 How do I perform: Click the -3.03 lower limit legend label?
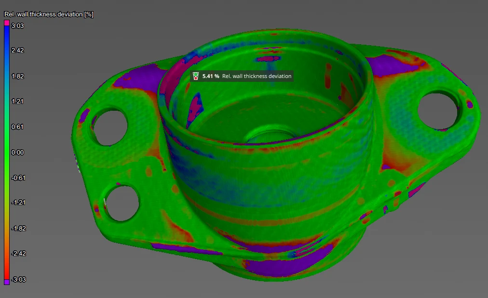coord(18,279)
